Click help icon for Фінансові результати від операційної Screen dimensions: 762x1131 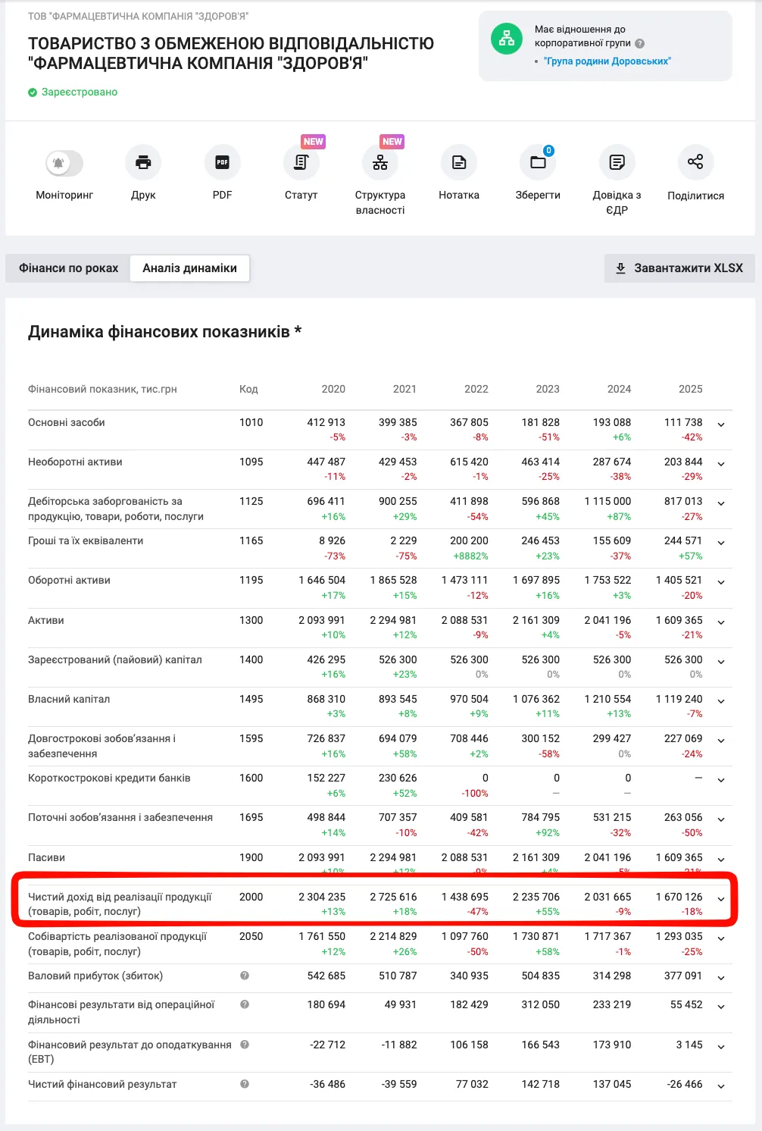245,1004
